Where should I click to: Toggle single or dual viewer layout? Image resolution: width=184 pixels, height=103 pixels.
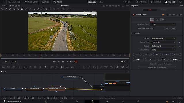pyautogui.click(x=123, y=6)
